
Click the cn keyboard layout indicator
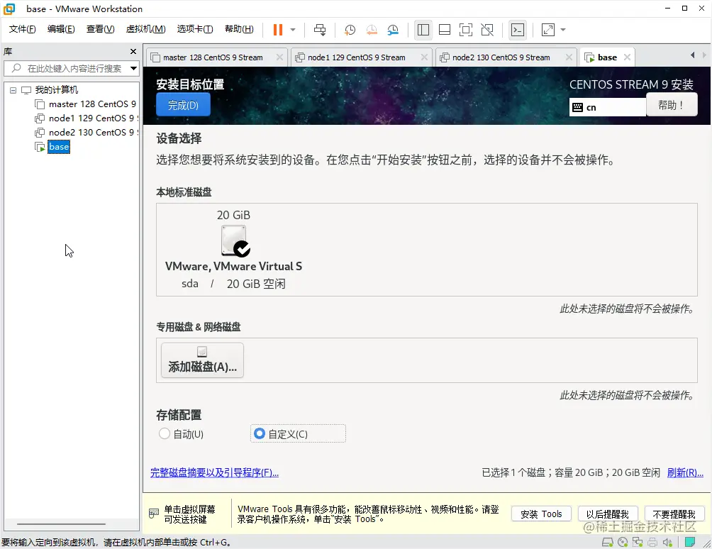607,108
